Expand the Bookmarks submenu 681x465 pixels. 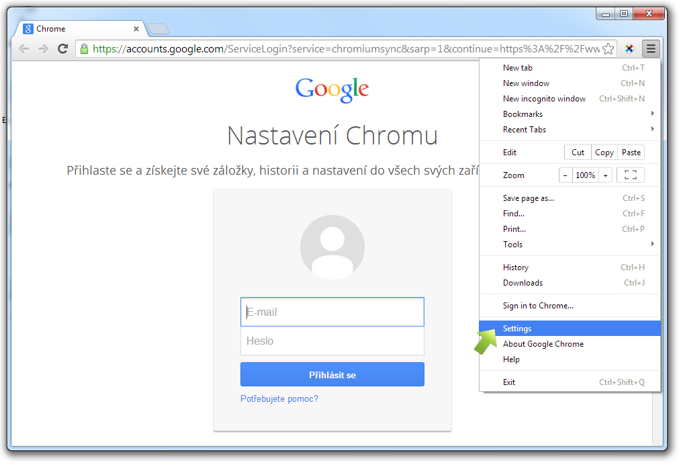click(570, 114)
